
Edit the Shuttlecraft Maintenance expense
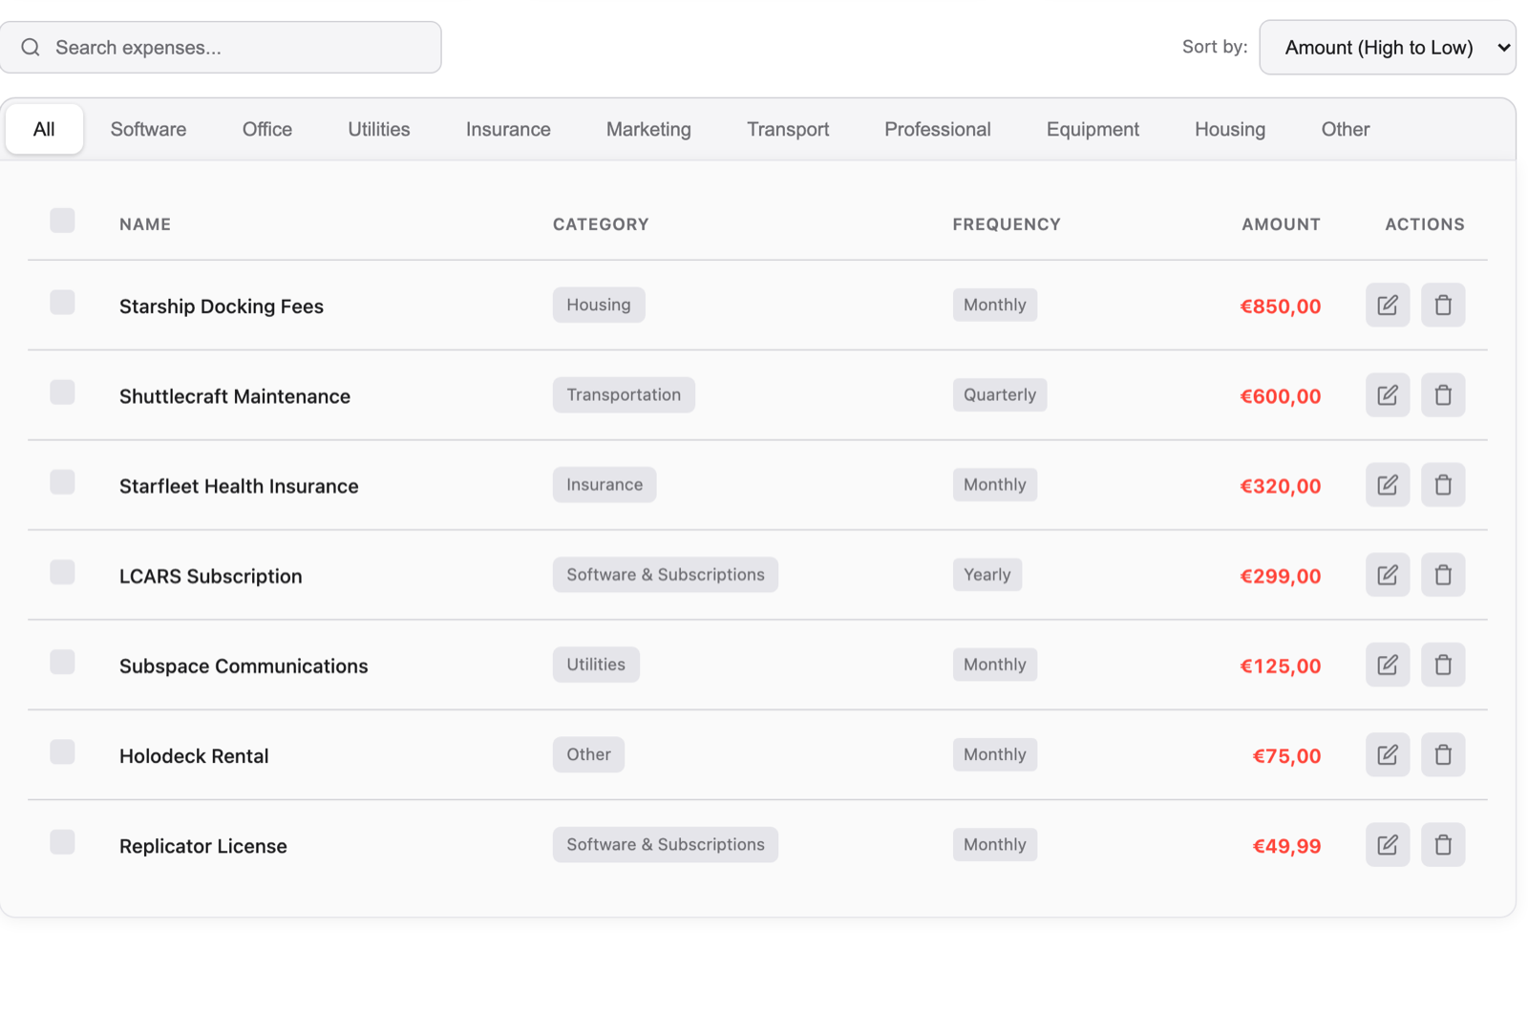pyautogui.click(x=1387, y=395)
